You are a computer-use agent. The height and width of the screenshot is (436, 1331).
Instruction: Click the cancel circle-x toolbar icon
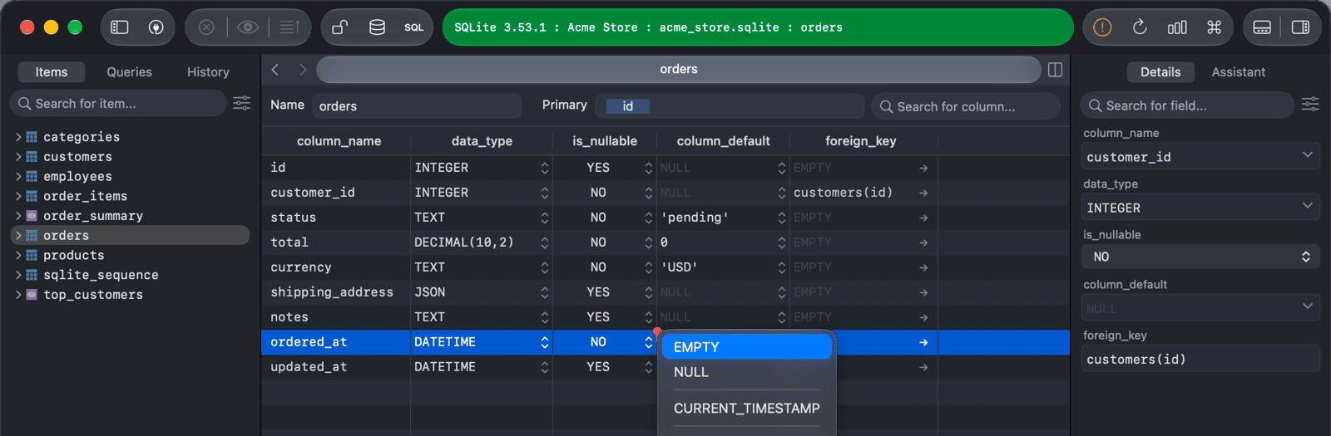point(206,27)
